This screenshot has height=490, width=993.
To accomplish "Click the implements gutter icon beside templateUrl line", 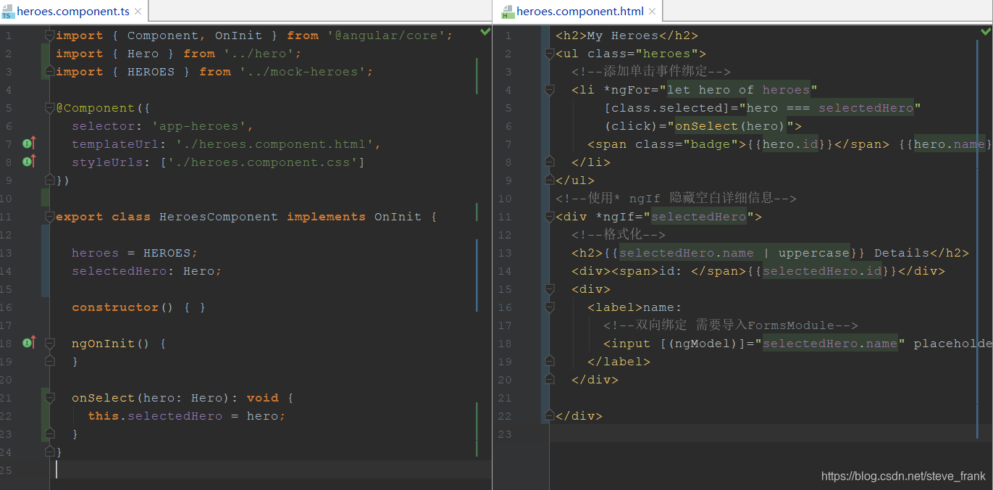I will (x=29, y=144).
